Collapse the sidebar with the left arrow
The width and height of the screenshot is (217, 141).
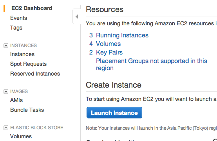[x=77, y=16]
